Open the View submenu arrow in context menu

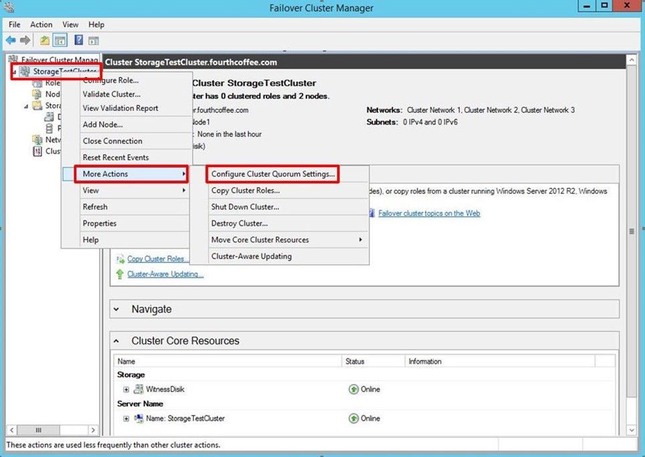pyautogui.click(x=184, y=190)
